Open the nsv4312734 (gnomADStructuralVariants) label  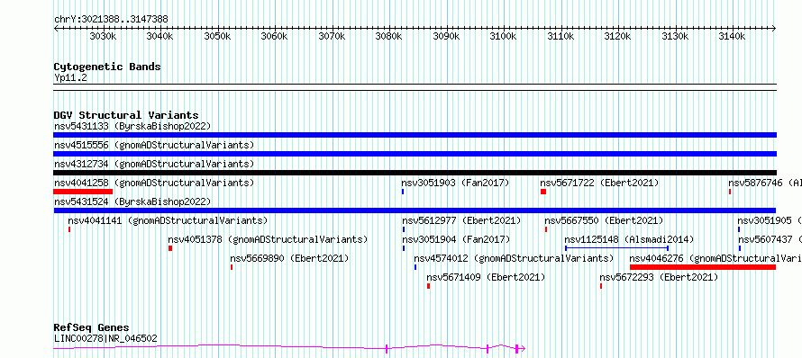pos(154,164)
